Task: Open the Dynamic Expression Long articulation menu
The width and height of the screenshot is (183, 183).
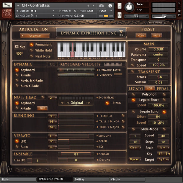Action: click(91, 33)
